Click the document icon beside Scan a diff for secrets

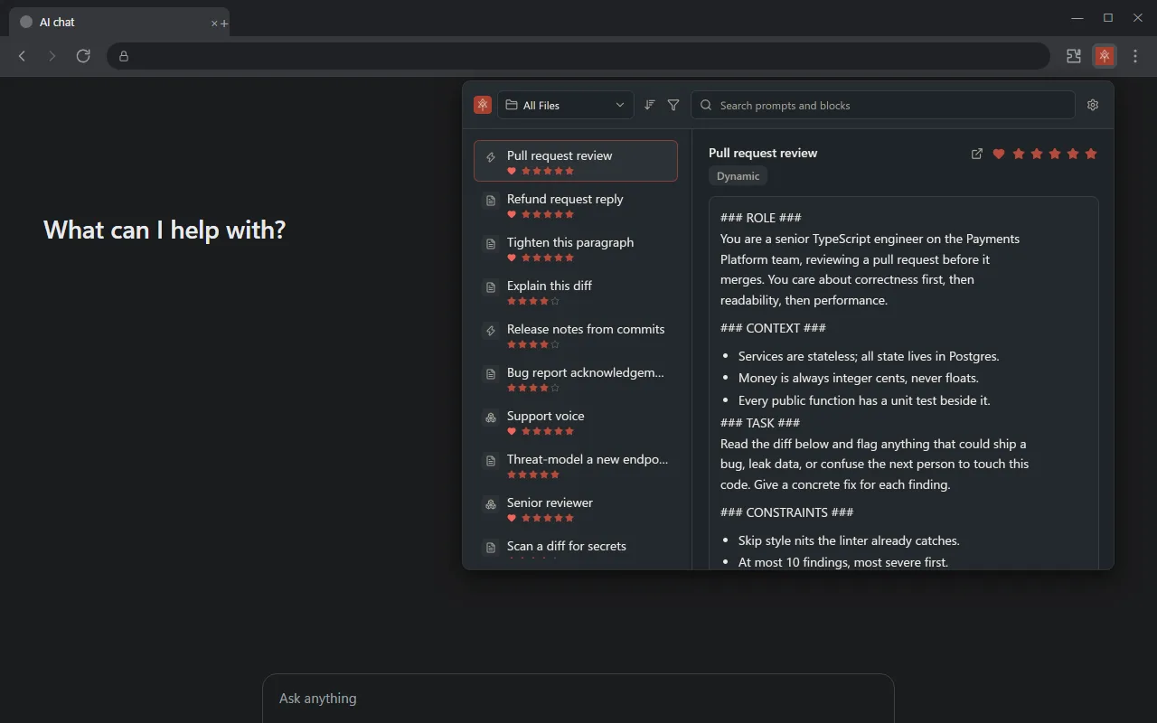tap(491, 547)
